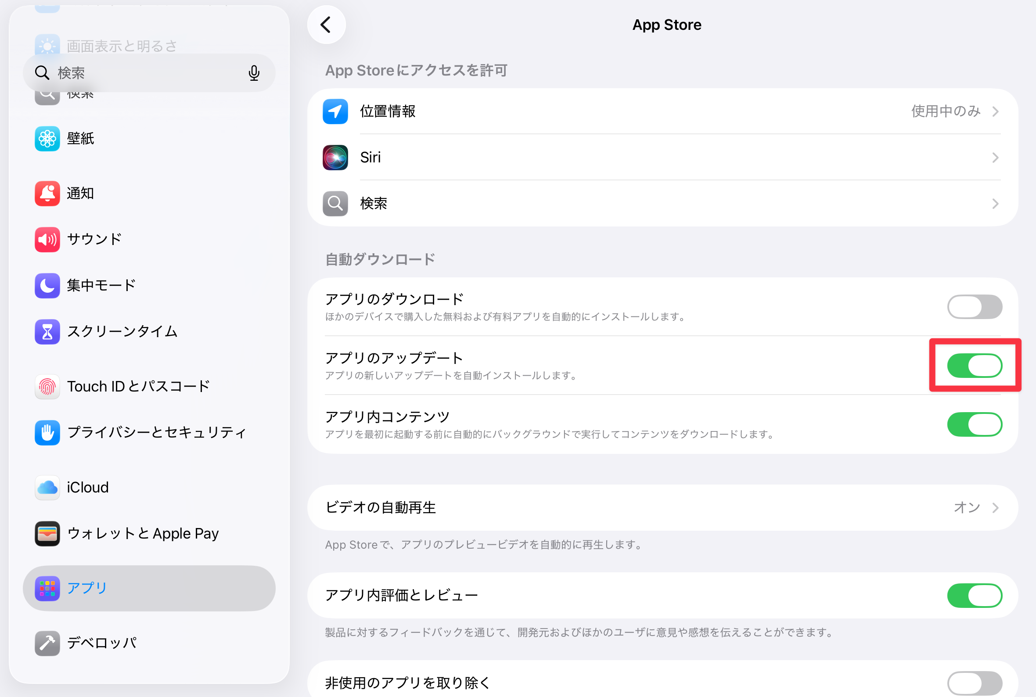
Task: Expand 位置情報 row chevron
Action: tap(996, 111)
